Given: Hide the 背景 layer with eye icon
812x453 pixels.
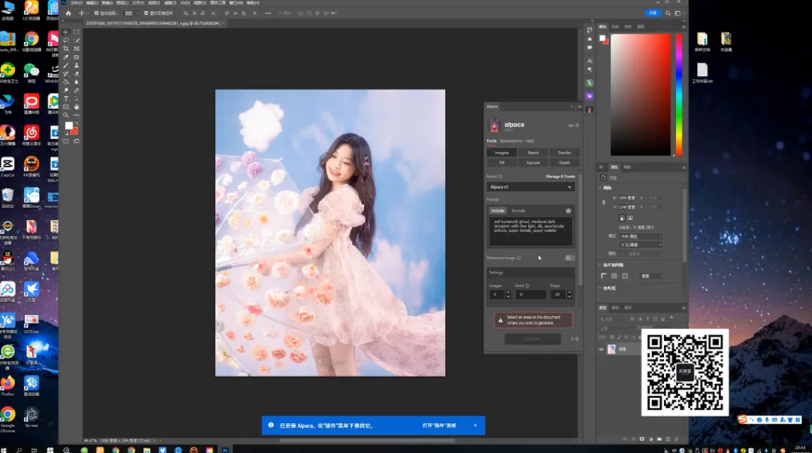Looking at the screenshot, I should 601,349.
